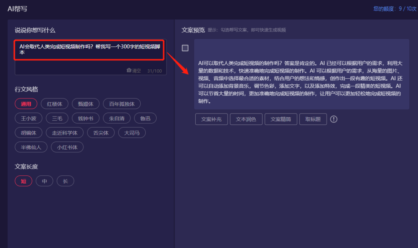The width and height of the screenshot is (418, 248).
Task: Select the 走近科学体 style
Action: (64, 133)
